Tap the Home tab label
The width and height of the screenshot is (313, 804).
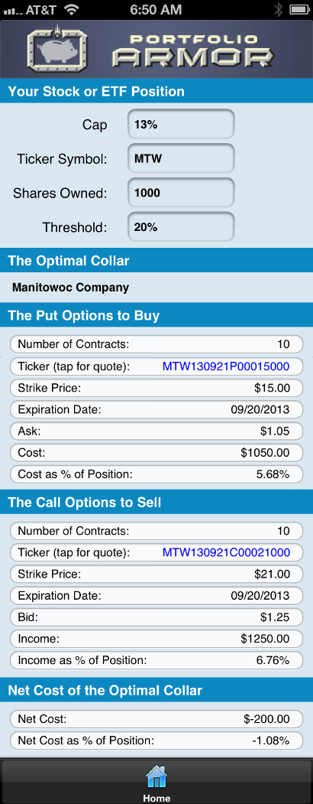coord(156,798)
